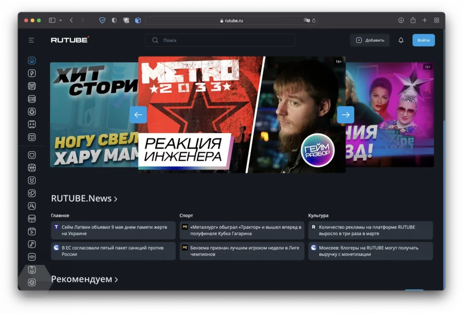
Task: Click the Добавить button
Action: pyautogui.click(x=370, y=40)
